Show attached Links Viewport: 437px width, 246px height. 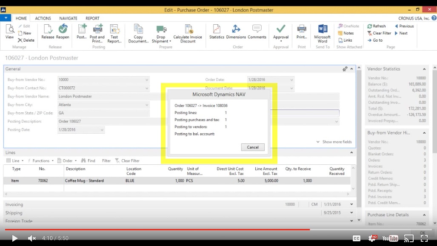pyautogui.click(x=346, y=40)
